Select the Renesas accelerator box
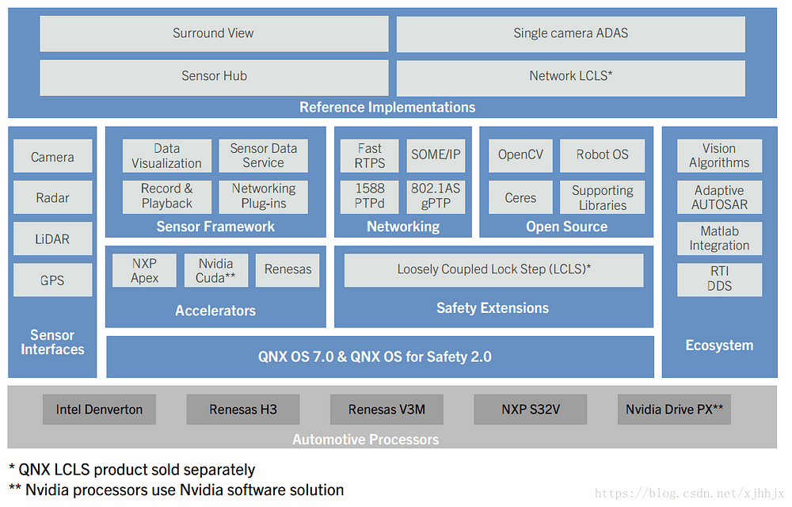 click(x=287, y=271)
